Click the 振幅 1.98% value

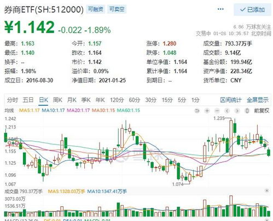[x=28, y=71]
